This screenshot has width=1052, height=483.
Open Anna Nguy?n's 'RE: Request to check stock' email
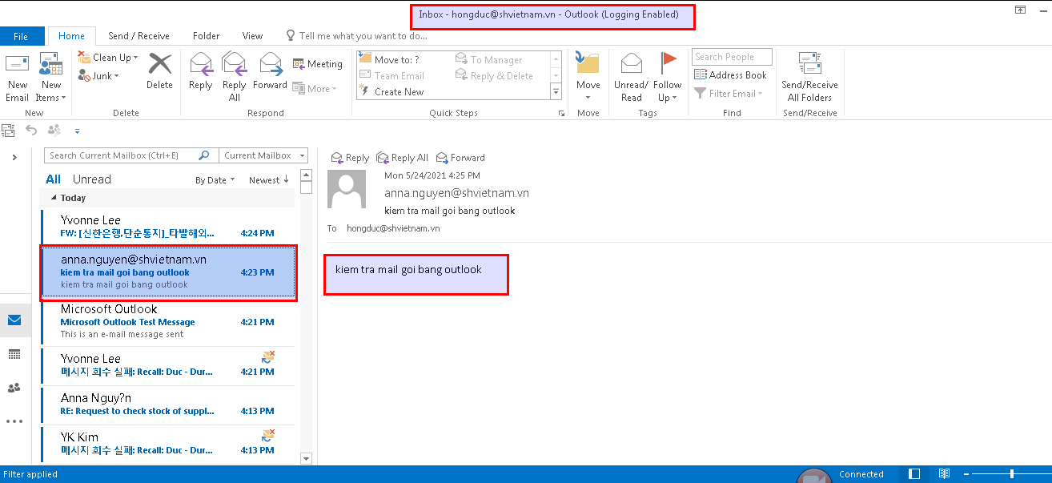click(168, 405)
